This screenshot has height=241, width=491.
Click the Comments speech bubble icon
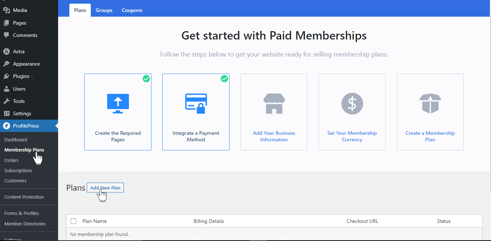click(6, 35)
